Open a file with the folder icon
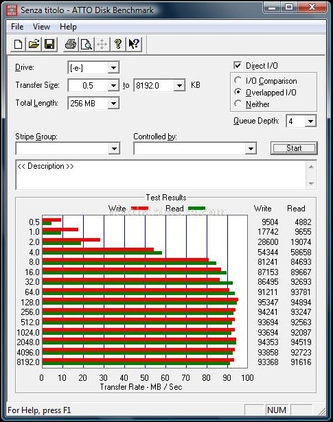333x422 pixels. pos(34,44)
